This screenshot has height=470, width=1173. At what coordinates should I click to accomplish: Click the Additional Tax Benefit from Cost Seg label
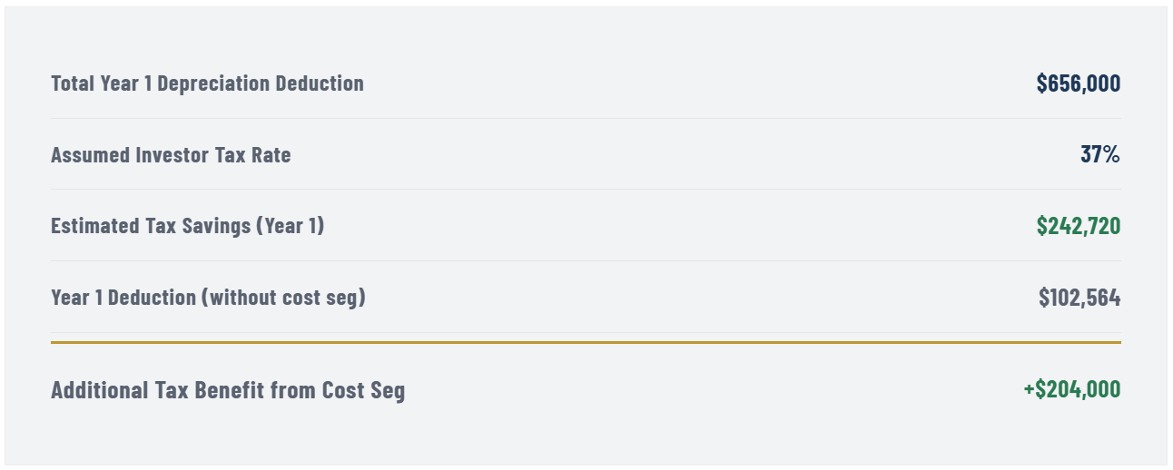228,391
